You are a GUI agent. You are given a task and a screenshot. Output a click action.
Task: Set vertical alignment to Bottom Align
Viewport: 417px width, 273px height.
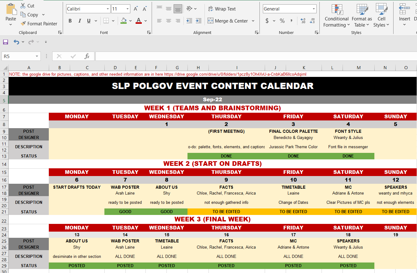click(178, 8)
